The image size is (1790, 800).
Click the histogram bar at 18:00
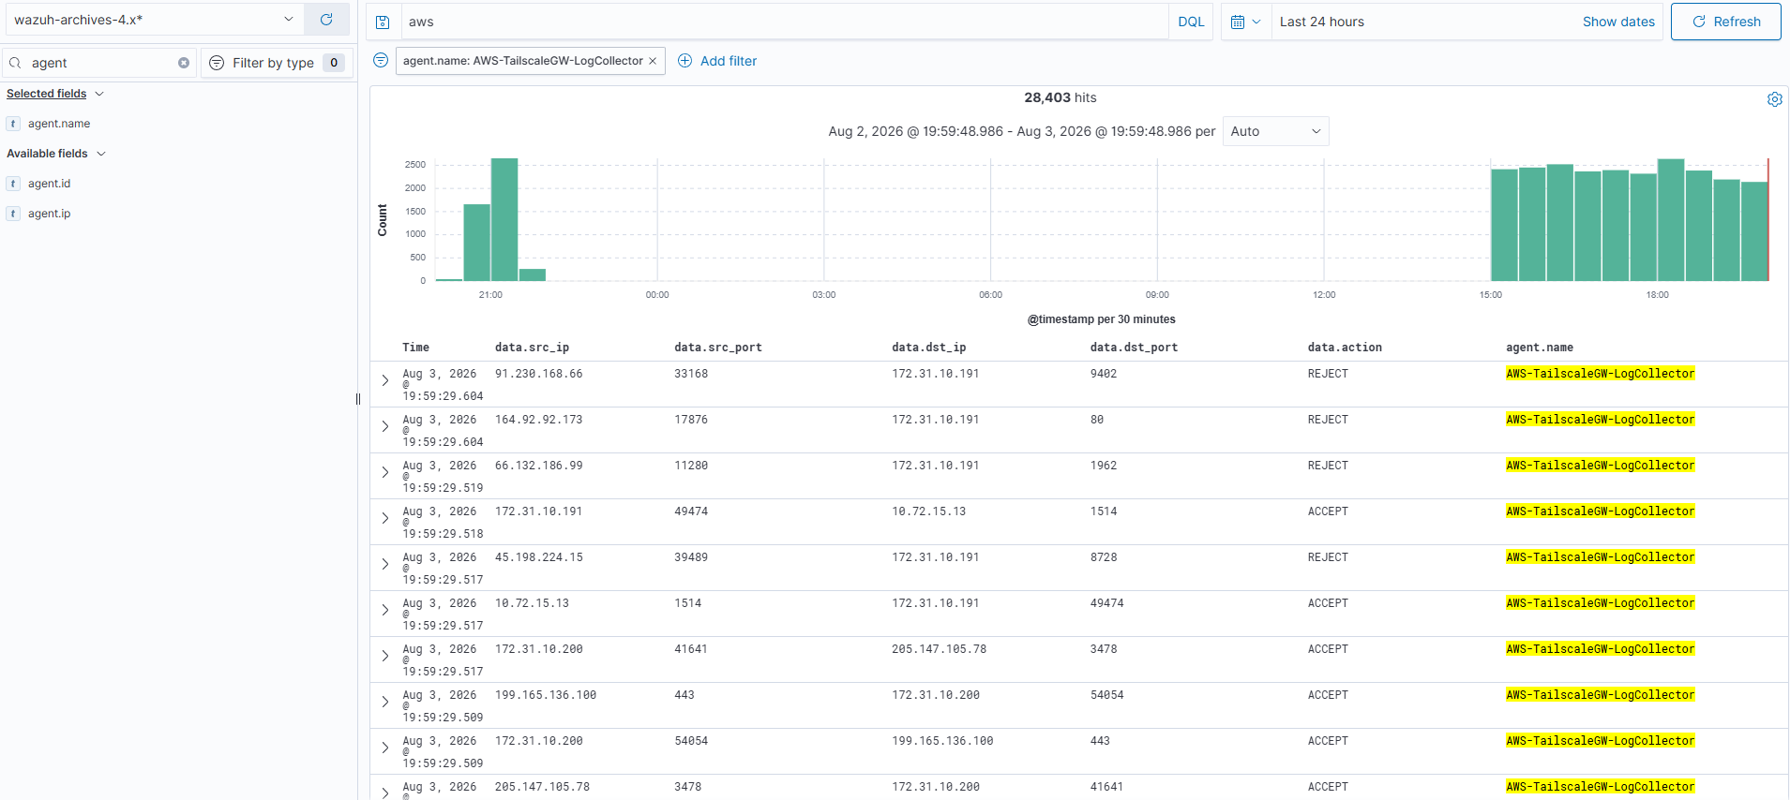[x=1671, y=219]
